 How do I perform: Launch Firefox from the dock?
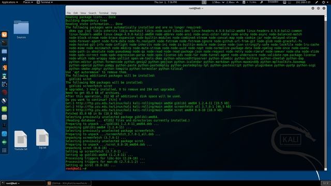(x=4, y=35)
